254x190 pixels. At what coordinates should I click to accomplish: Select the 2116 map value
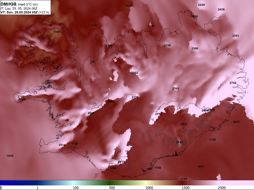click(151, 26)
